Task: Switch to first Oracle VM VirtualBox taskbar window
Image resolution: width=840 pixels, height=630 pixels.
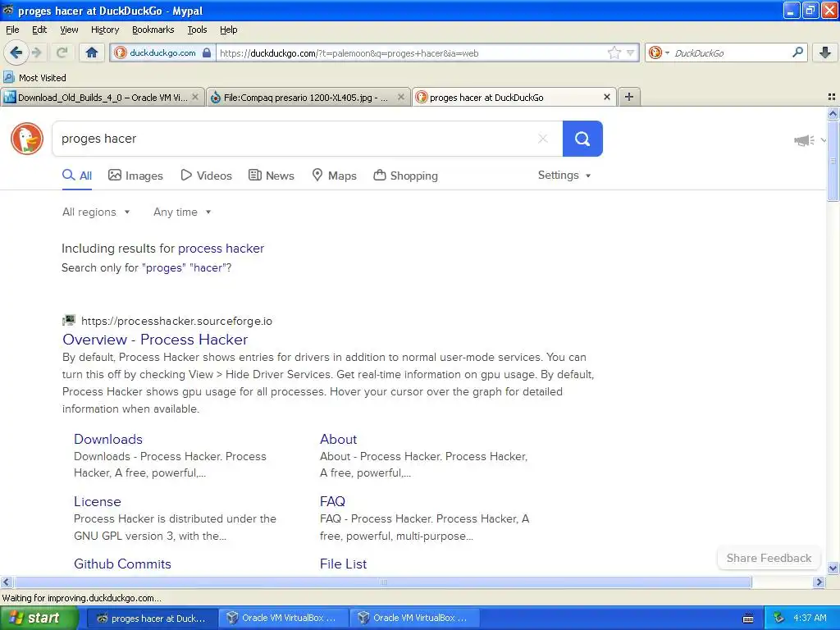Action: [283, 619]
